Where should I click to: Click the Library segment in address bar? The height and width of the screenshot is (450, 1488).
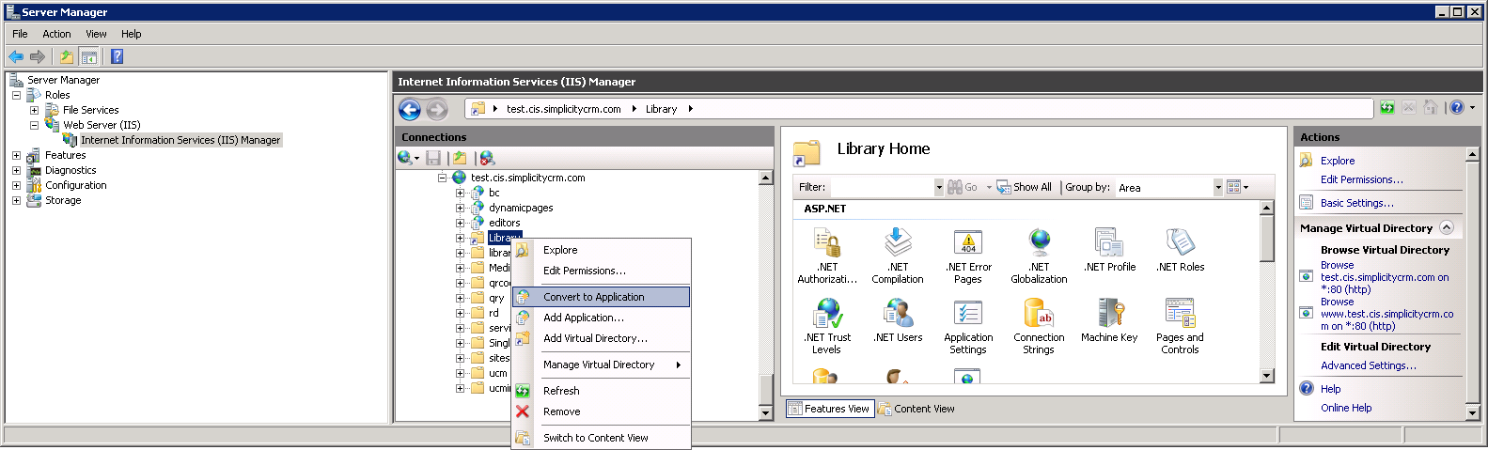(661, 109)
